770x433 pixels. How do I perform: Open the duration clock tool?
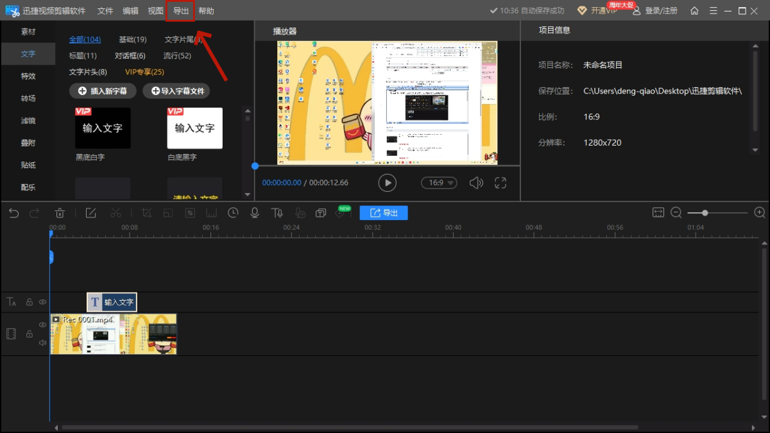click(233, 213)
